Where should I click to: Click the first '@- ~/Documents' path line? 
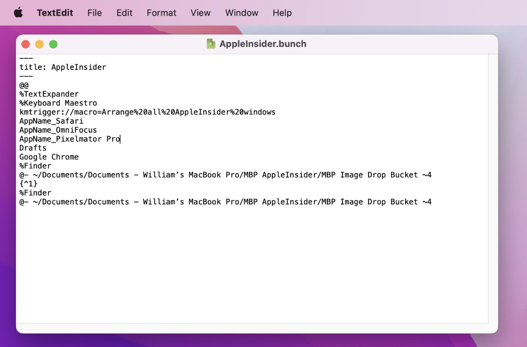point(226,175)
